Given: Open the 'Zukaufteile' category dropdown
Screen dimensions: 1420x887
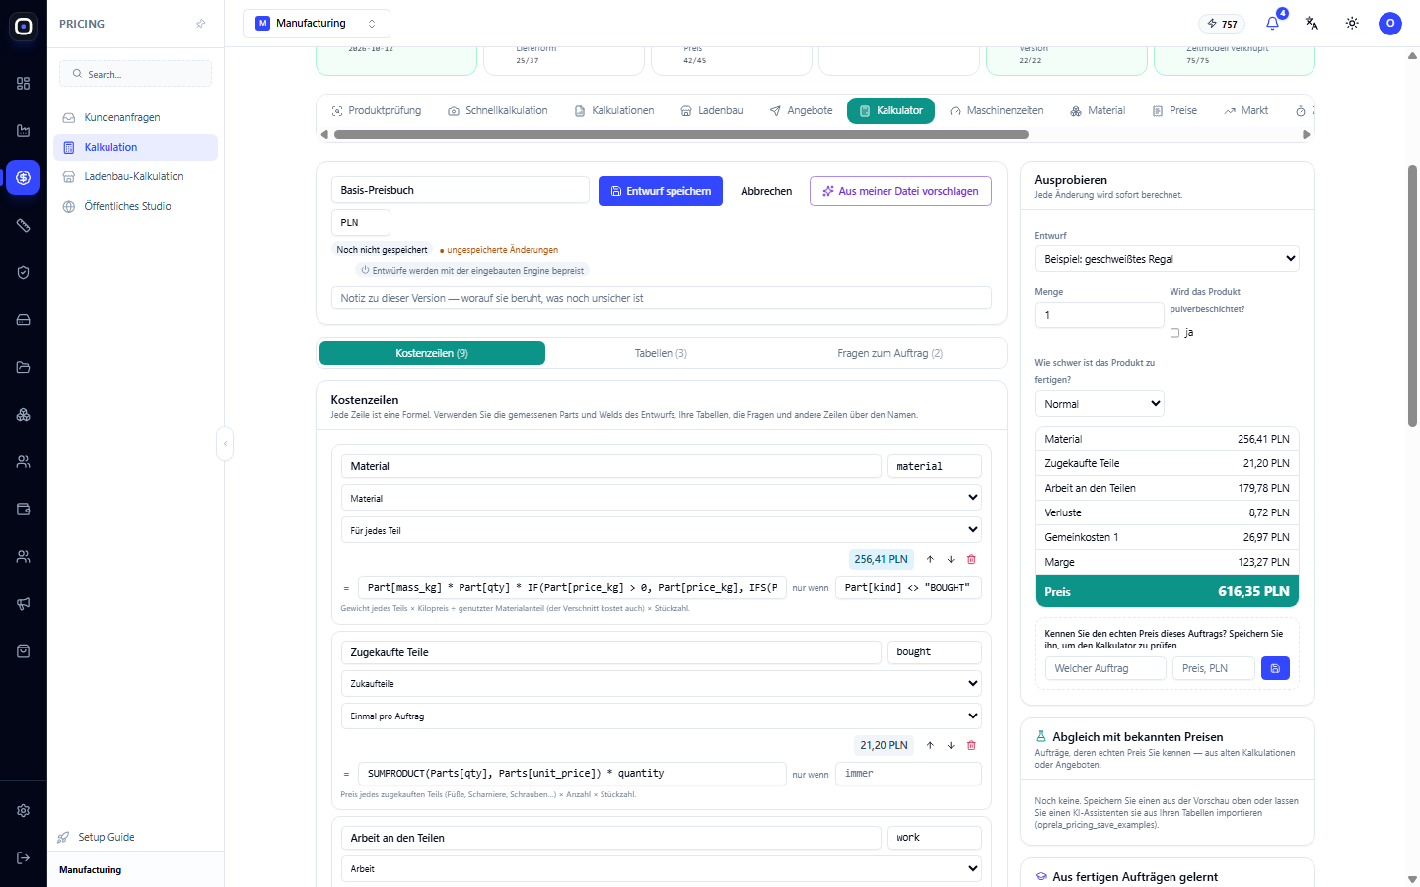Looking at the screenshot, I should click(x=662, y=684).
